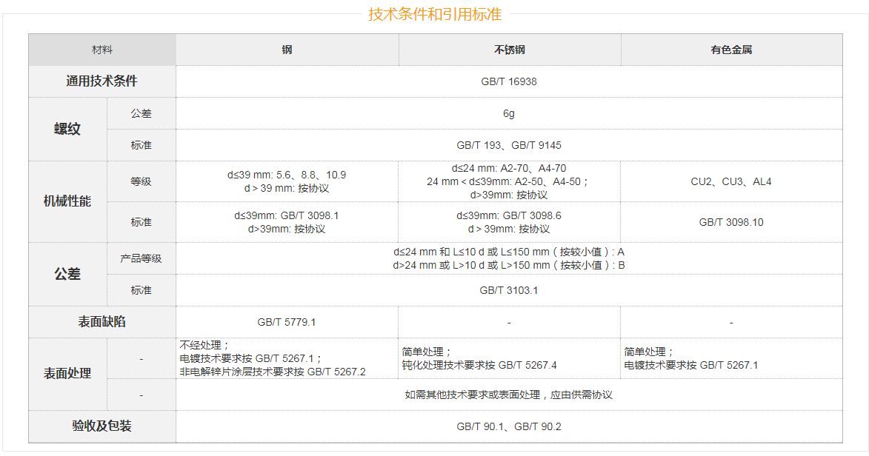Click the 通用技术条件 row label

(x=102, y=81)
